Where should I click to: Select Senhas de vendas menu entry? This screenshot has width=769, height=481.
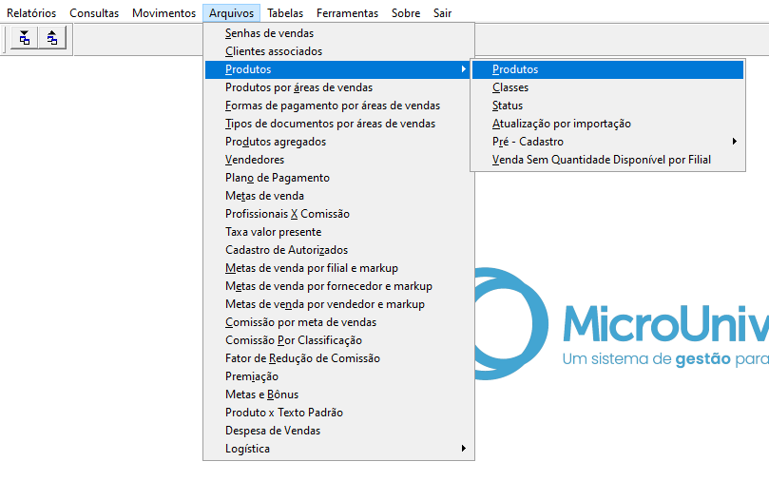tap(269, 33)
